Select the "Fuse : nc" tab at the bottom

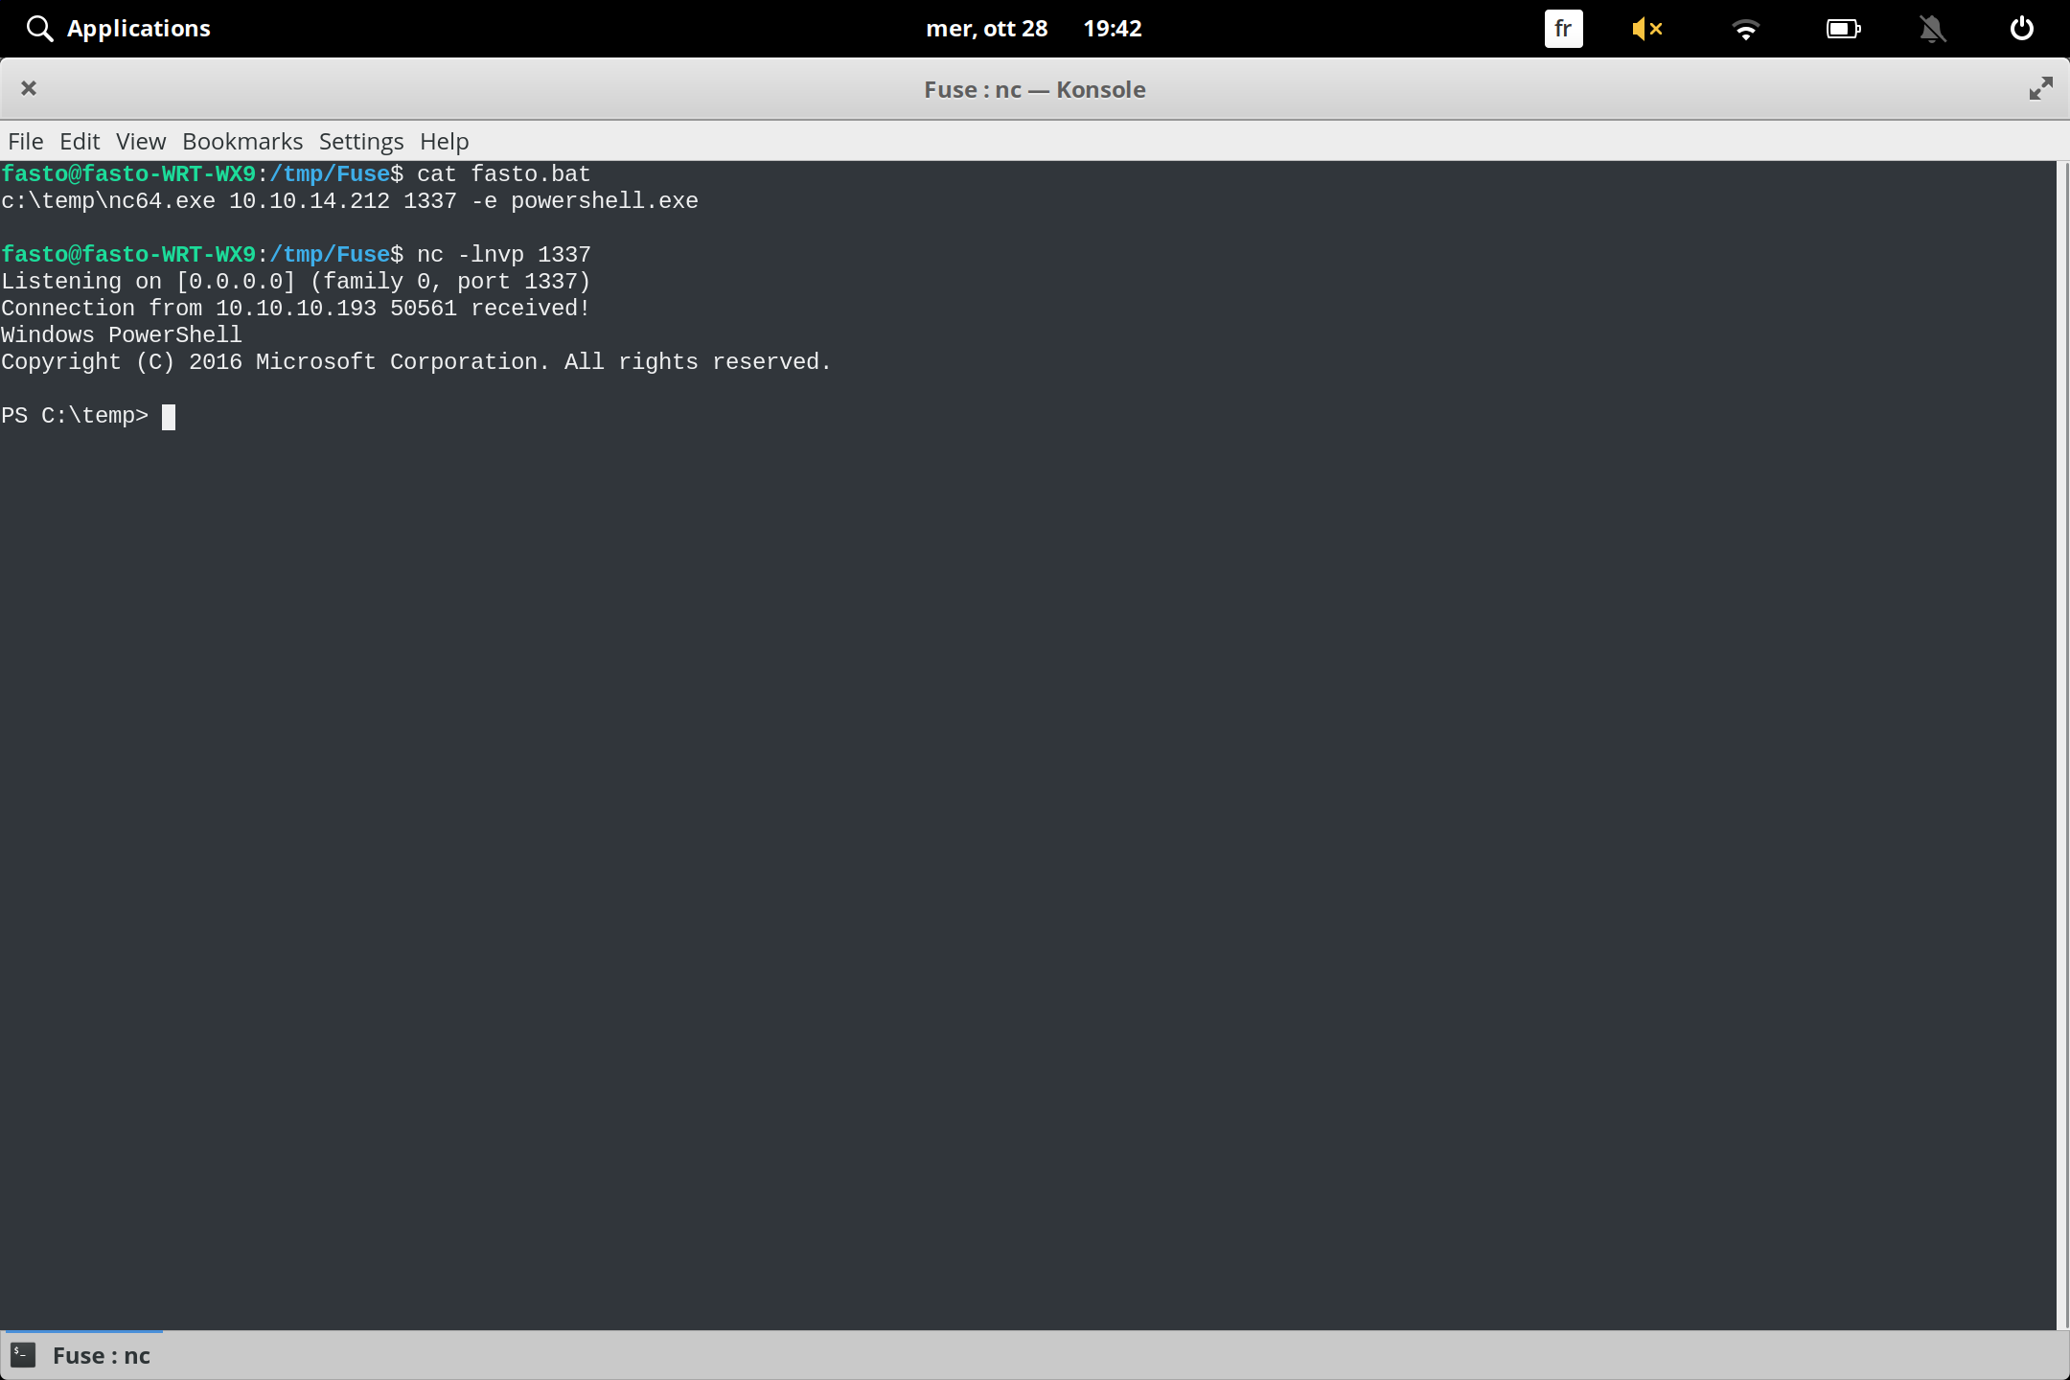[x=100, y=1354]
